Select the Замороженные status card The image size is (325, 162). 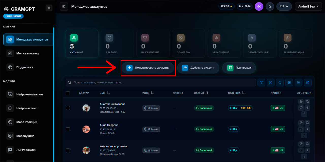point(260,44)
